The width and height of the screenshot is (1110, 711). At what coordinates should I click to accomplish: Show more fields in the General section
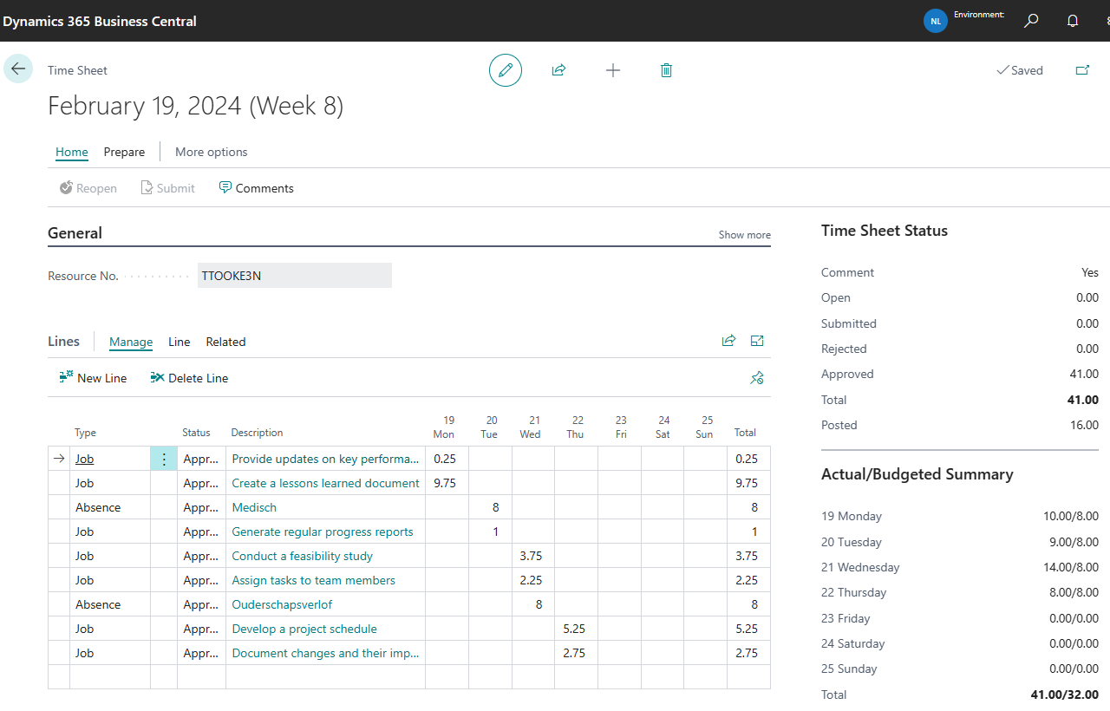(x=744, y=234)
